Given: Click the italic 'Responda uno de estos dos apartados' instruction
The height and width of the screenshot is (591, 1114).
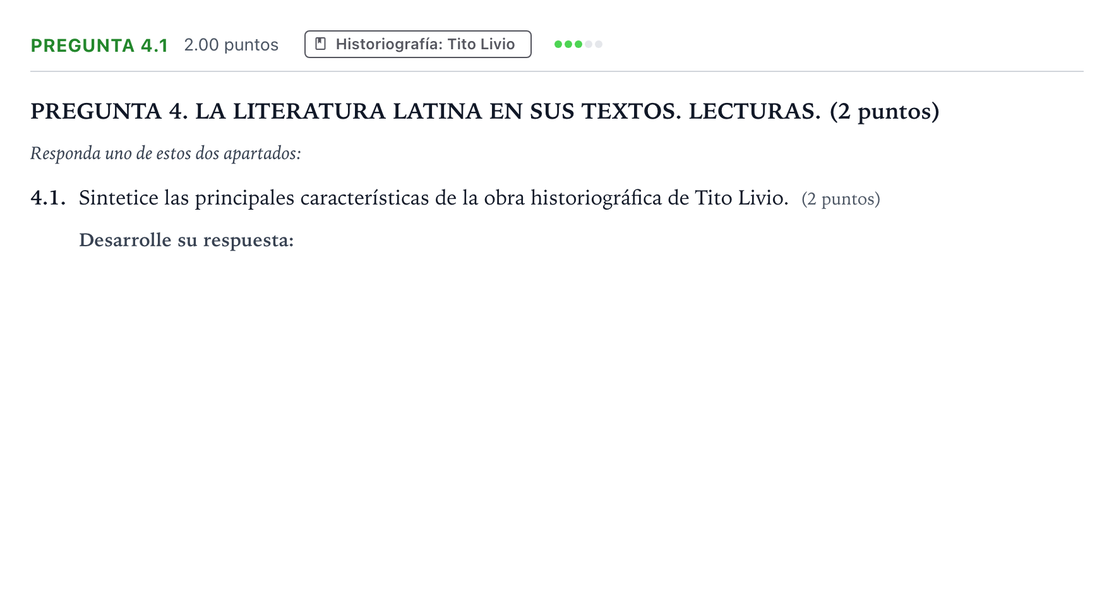Looking at the screenshot, I should pos(165,153).
